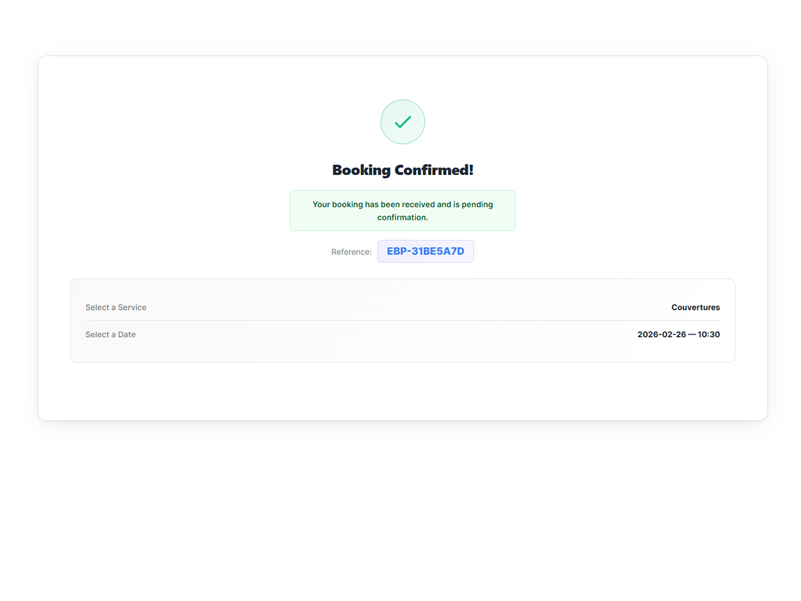Click the dash between date and time
Viewport: 801px width, 601px height.
coord(692,335)
